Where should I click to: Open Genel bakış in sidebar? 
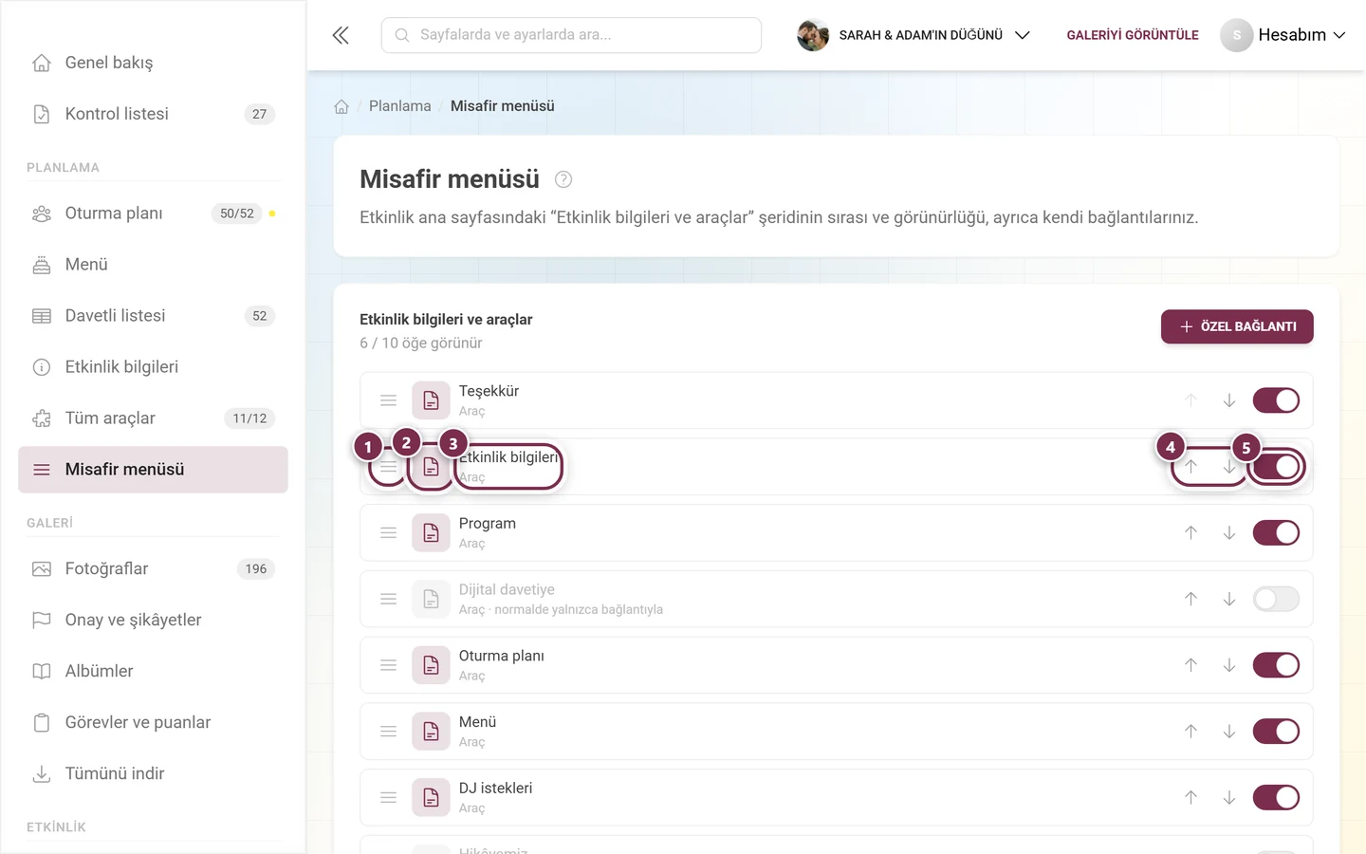pyautogui.click(x=153, y=63)
